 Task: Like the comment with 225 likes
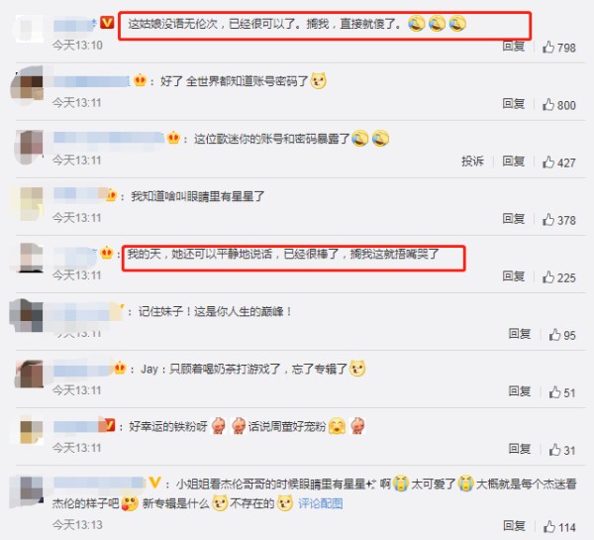(x=548, y=277)
